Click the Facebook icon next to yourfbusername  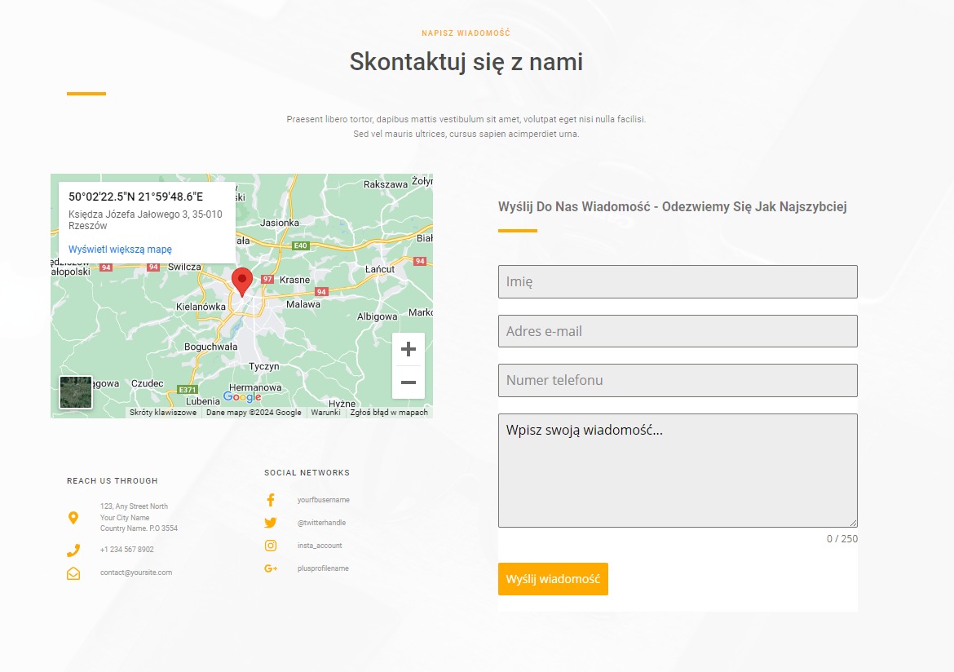click(270, 499)
